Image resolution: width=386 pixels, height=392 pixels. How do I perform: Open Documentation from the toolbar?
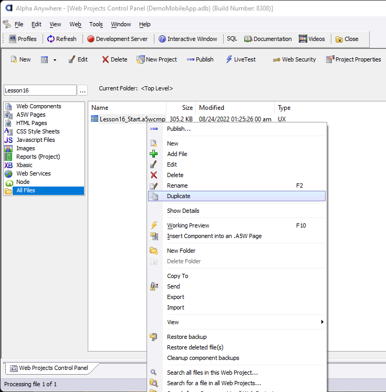[x=268, y=39]
